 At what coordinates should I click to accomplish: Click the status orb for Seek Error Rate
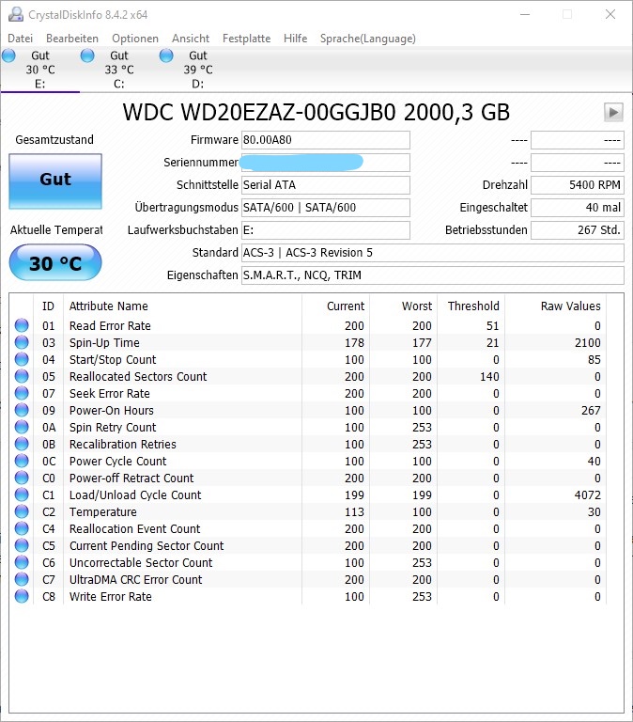(x=22, y=393)
